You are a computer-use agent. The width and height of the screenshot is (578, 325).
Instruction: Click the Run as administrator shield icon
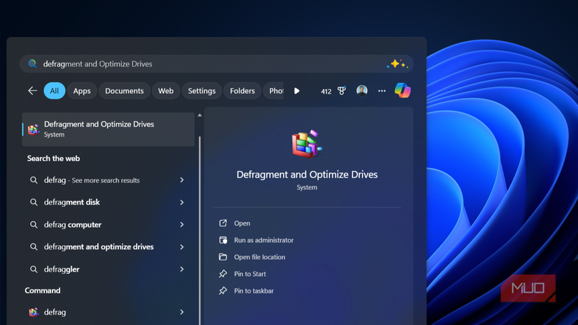click(223, 240)
